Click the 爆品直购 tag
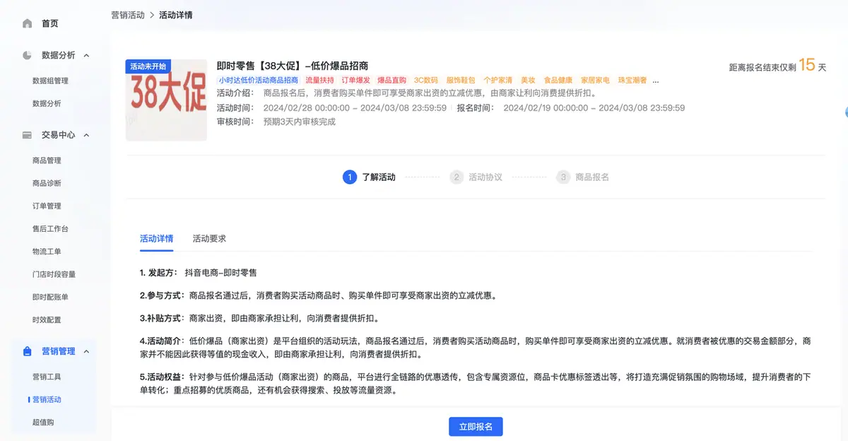Screen dimensions: 848x441 point(391,81)
